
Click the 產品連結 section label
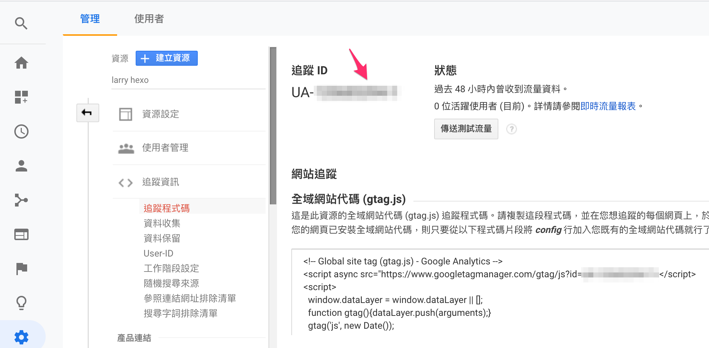click(x=134, y=338)
